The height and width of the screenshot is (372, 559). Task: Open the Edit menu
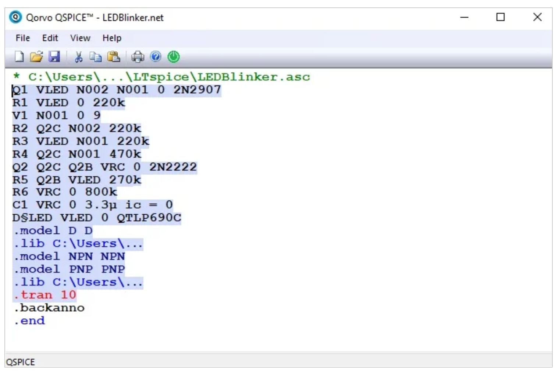[50, 38]
